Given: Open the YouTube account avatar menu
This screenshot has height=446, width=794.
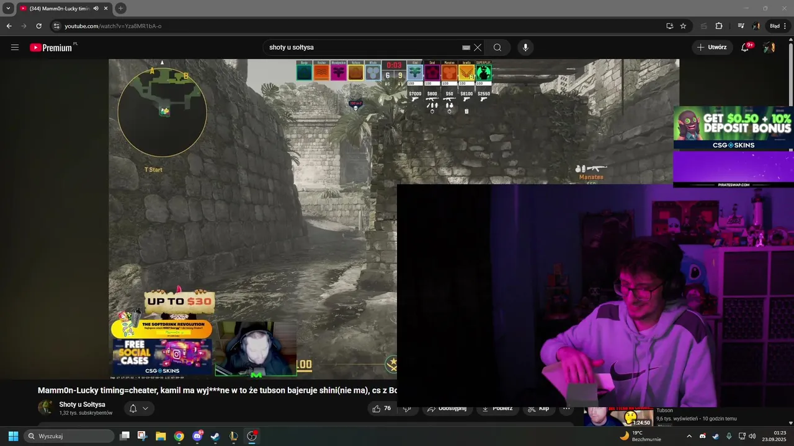Looking at the screenshot, I should point(769,47).
